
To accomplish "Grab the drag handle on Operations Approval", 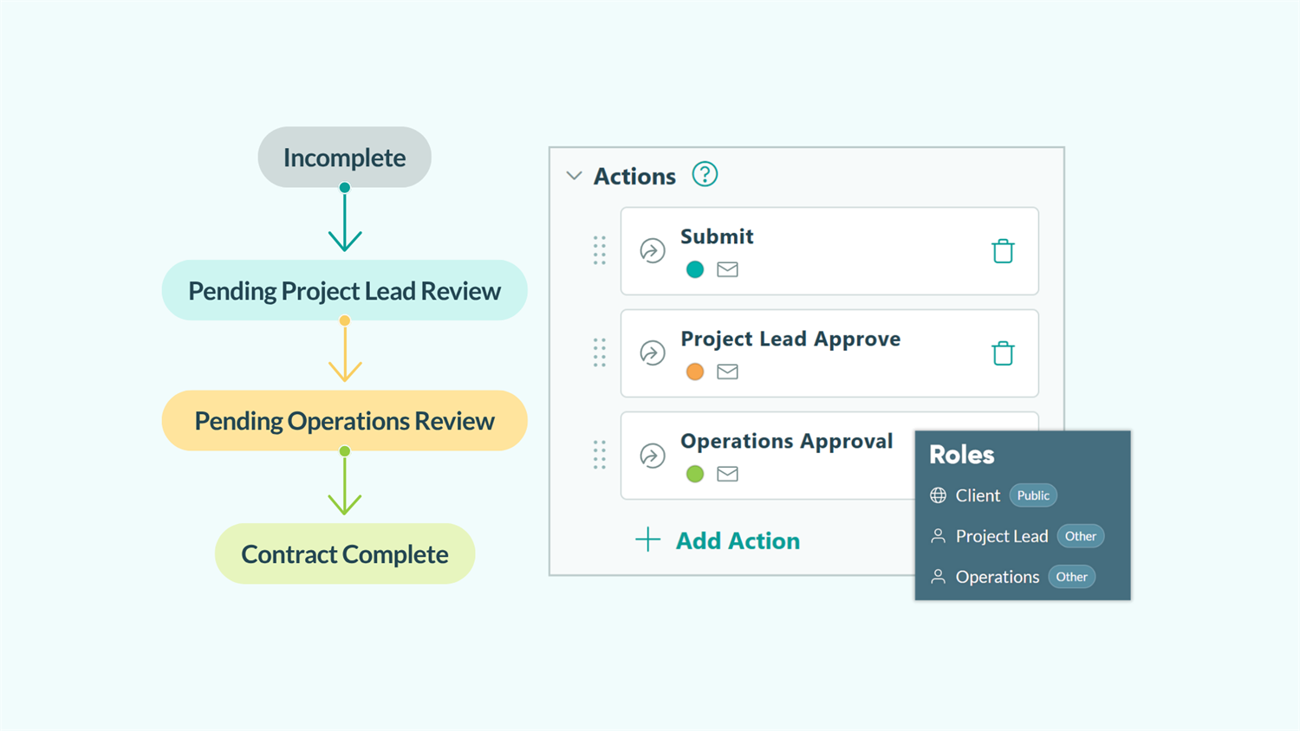I will pos(599,454).
